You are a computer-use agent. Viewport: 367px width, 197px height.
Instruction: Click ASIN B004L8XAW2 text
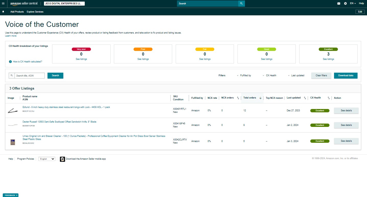[28, 143]
